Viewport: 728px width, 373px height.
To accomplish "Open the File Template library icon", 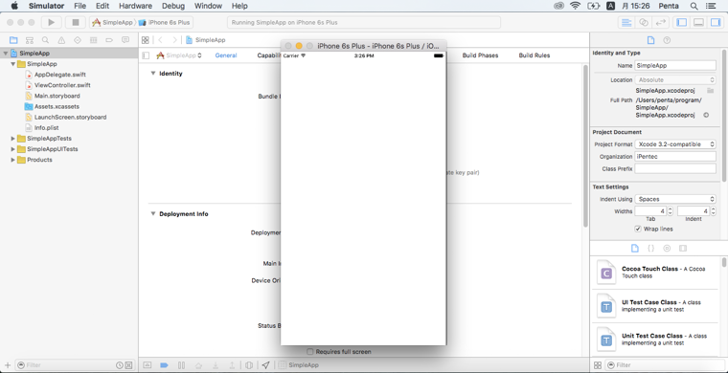I will coord(635,249).
